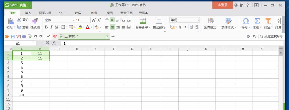Apply percent style % icon
The height and width of the screenshot is (110, 289).
click(180, 27)
